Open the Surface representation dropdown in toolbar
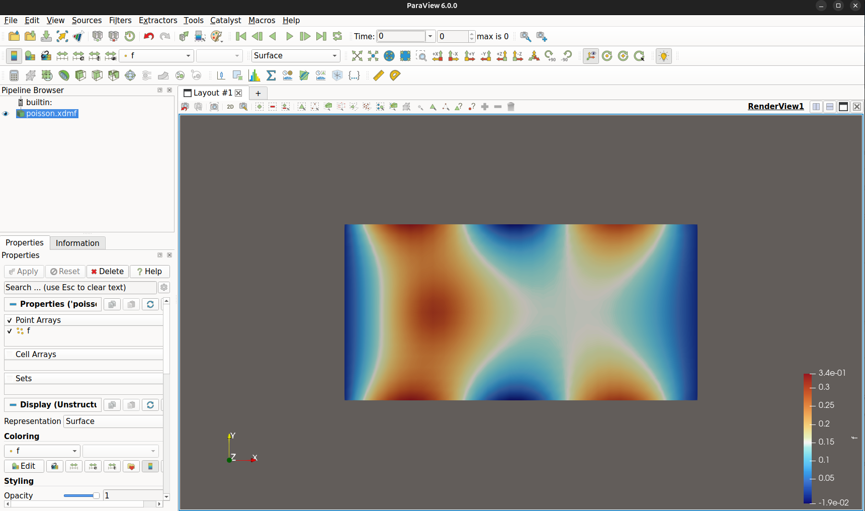Image resolution: width=865 pixels, height=511 pixels. [296, 56]
